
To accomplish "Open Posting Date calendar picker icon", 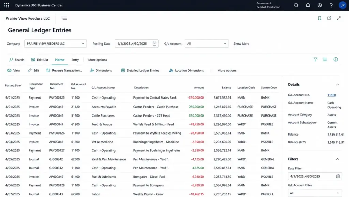I will [154, 43].
